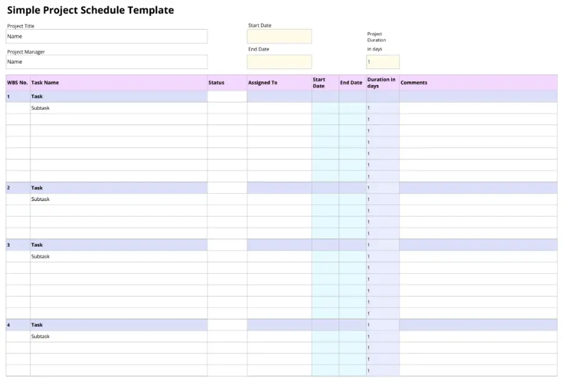This screenshot has width=568, height=388.
Task: Click the Start Date entry field
Action: (279, 36)
